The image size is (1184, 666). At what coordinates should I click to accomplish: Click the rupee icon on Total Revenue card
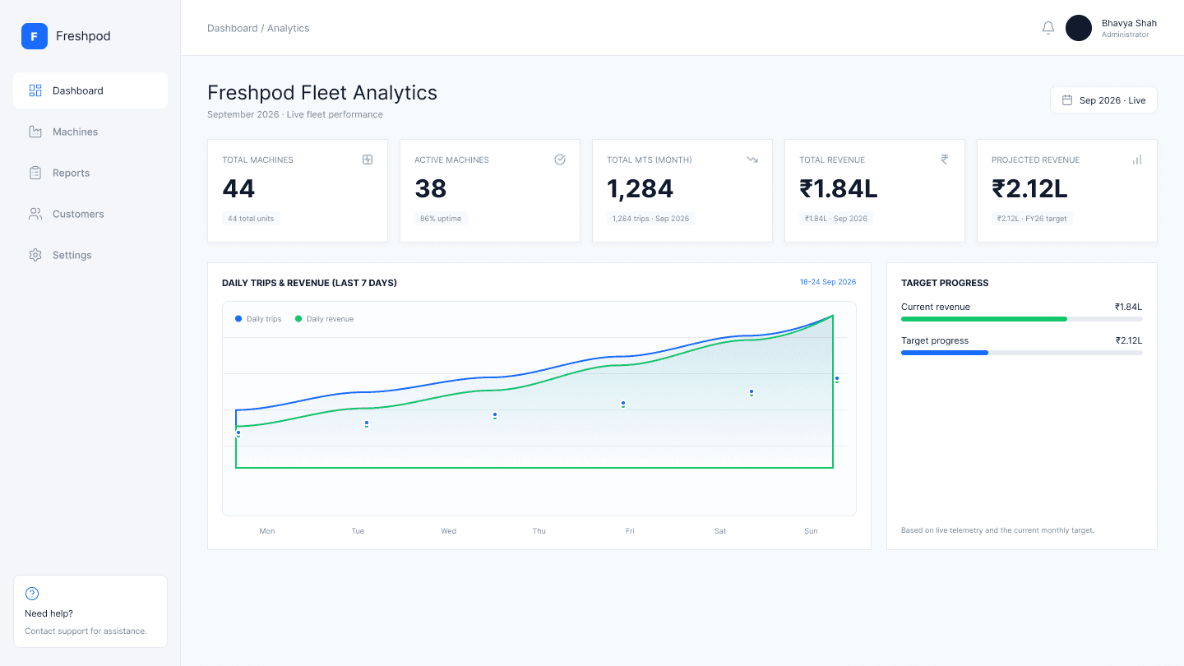tap(945, 160)
